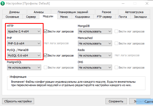The image size is (153, 106).
Task: Click the Сохранить button
Action: pyautogui.click(x=116, y=101)
